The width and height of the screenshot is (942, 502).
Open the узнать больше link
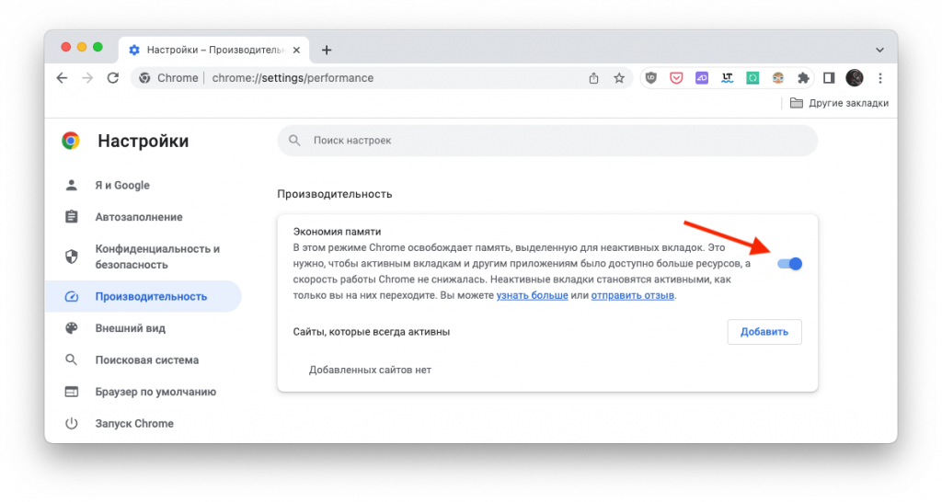coord(532,296)
